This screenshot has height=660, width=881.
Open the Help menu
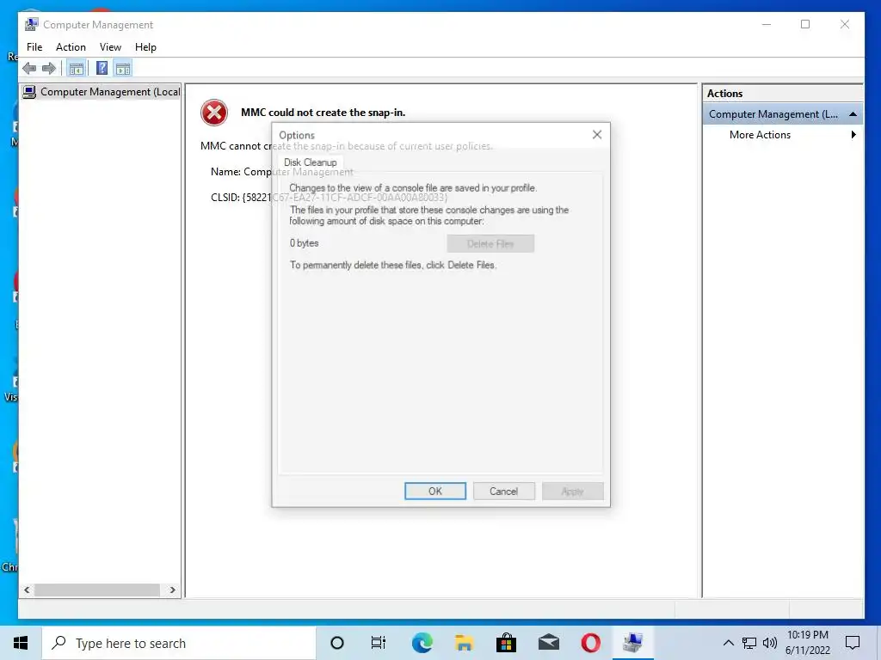point(145,47)
